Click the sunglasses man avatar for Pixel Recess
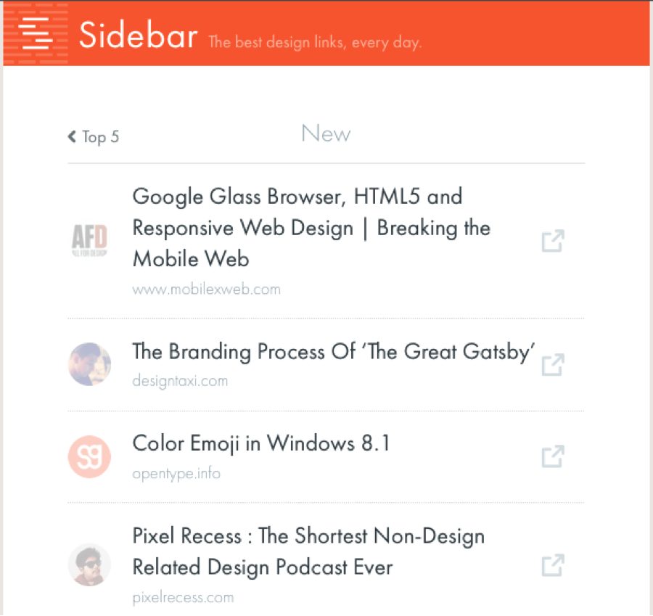This screenshot has width=653, height=616. tap(89, 564)
